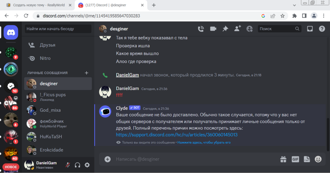Viewport: 330px width, 173px height.
Task: Show the user profile panel
Action: (x=249, y=29)
